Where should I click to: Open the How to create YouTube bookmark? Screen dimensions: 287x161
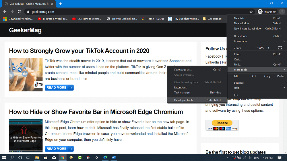click(87, 19)
